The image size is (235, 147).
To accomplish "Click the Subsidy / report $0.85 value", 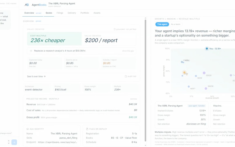I will [x=106, y=63].
